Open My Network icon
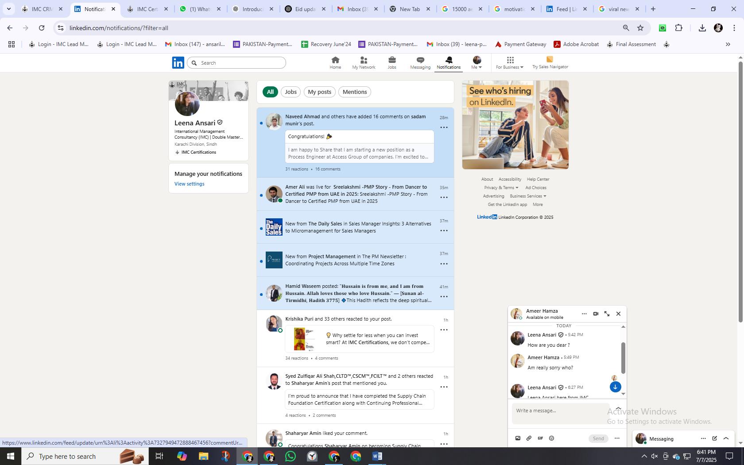This screenshot has width=744, height=465. [364, 60]
